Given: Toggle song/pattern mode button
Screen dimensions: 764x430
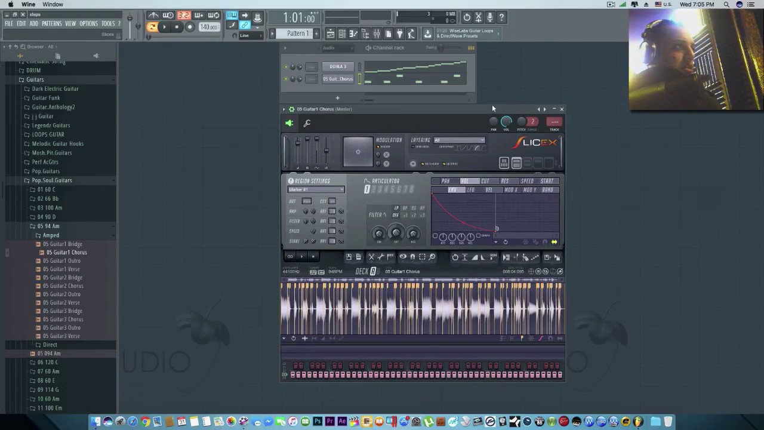Looking at the screenshot, I should [152, 27].
